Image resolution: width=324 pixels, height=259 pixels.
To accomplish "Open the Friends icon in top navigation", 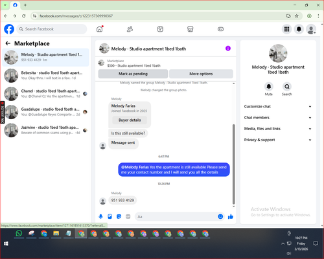I will coord(130,29).
